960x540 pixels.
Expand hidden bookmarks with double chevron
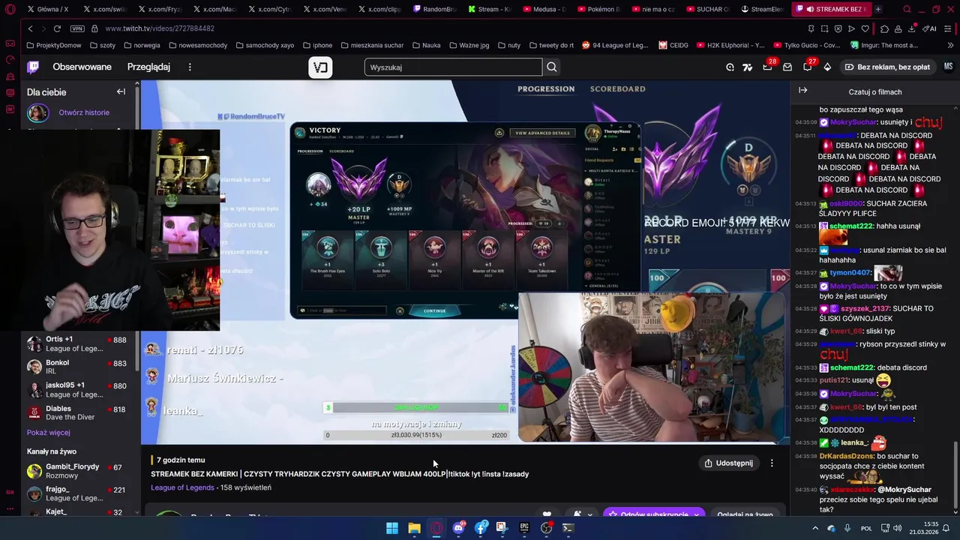[951, 45]
